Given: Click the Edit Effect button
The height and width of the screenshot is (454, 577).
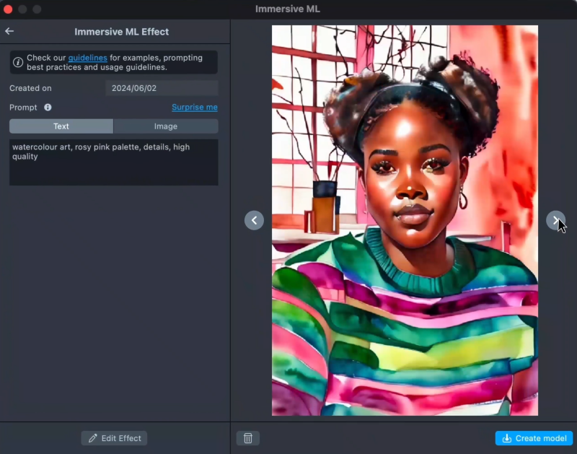Looking at the screenshot, I should [114, 438].
